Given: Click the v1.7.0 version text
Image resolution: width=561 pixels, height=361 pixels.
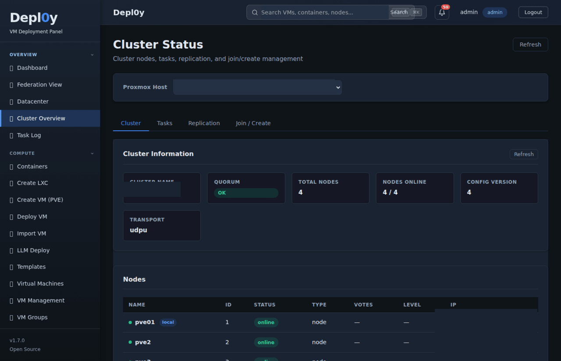Looking at the screenshot, I should tap(17, 341).
